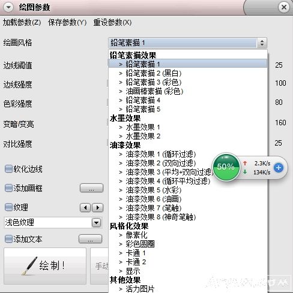Open the 添加画框 frame settings button
Screen dimensions: 293x293
(91, 188)
